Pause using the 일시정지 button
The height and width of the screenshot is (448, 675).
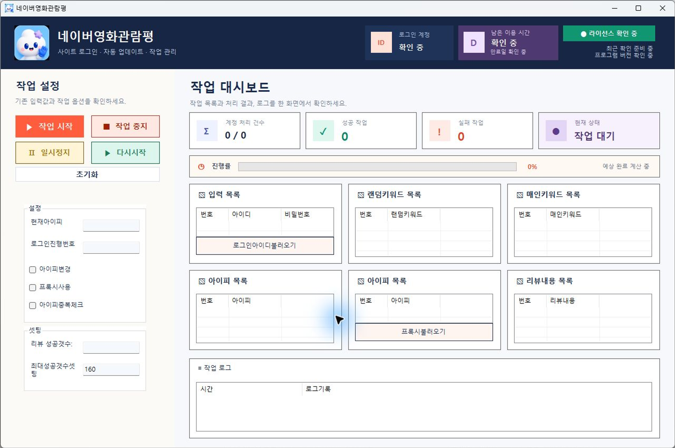point(50,153)
